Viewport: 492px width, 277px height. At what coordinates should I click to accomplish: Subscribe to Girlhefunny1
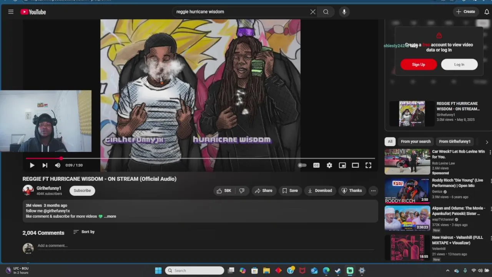(82, 190)
